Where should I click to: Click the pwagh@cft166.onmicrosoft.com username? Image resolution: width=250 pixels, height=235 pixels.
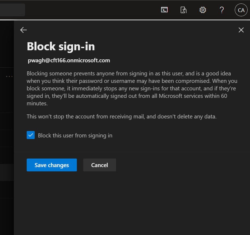[x=69, y=60]
